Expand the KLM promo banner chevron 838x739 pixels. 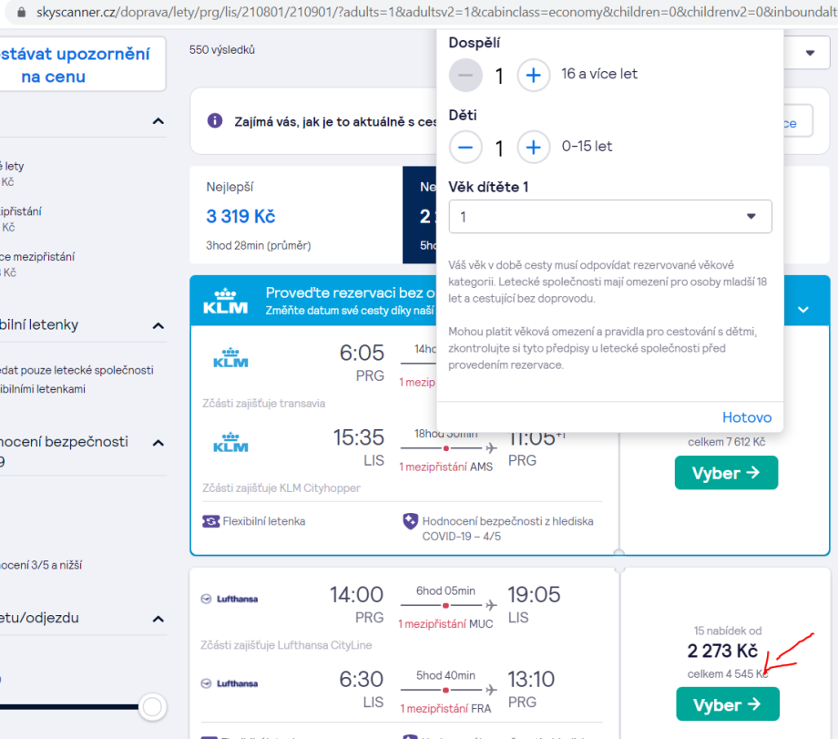click(x=803, y=309)
